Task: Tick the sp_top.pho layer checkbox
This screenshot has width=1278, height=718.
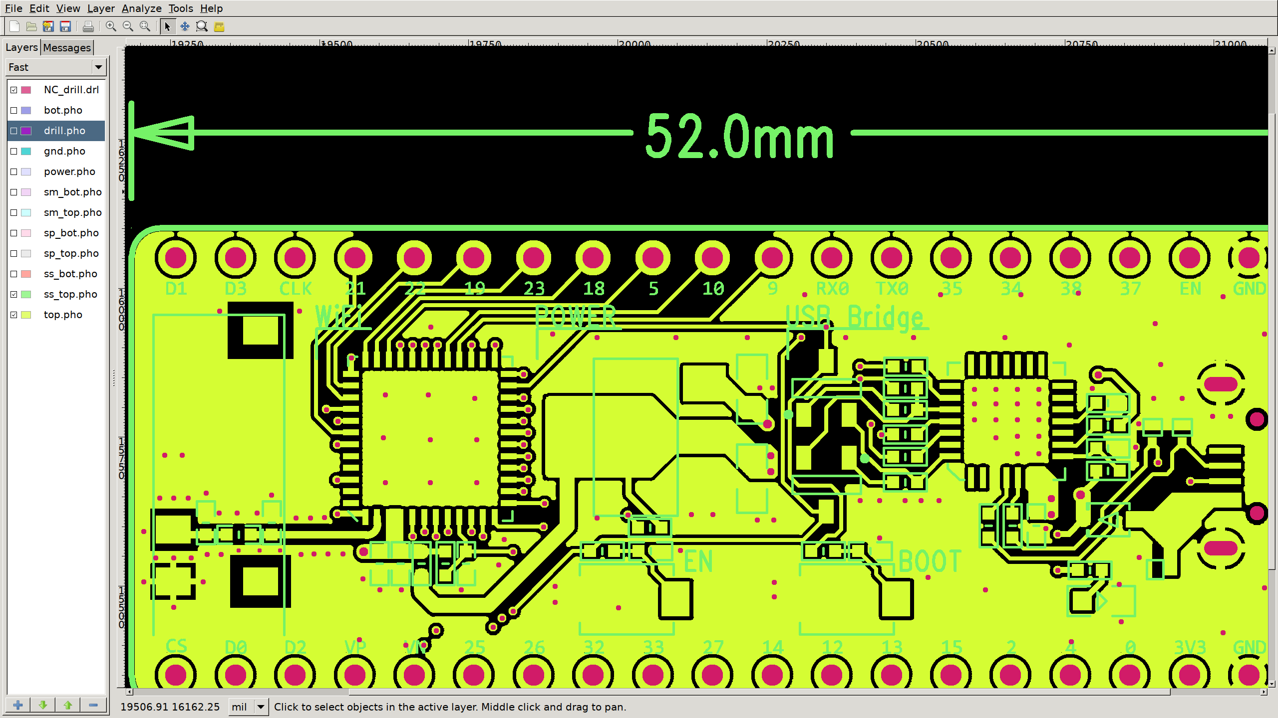Action: coord(14,253)
